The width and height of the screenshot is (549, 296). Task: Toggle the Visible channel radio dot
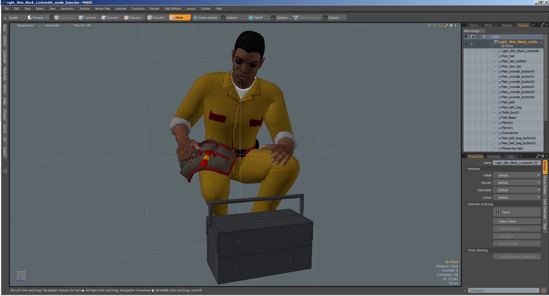(495, 175)
